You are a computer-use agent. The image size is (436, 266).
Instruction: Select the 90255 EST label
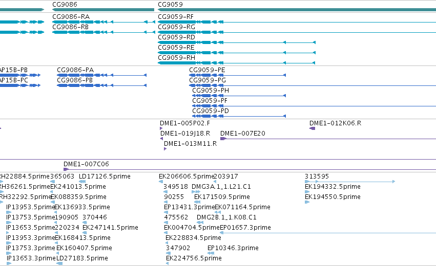pyautogui.click(x=174, y=197)
